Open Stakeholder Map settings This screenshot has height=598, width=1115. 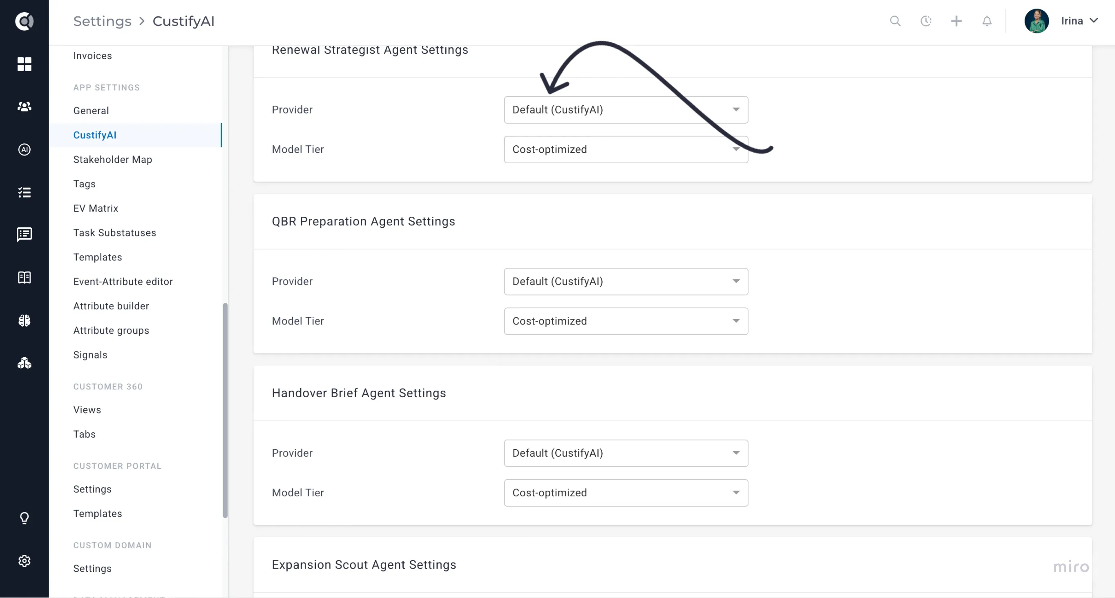tap(112, 160)
